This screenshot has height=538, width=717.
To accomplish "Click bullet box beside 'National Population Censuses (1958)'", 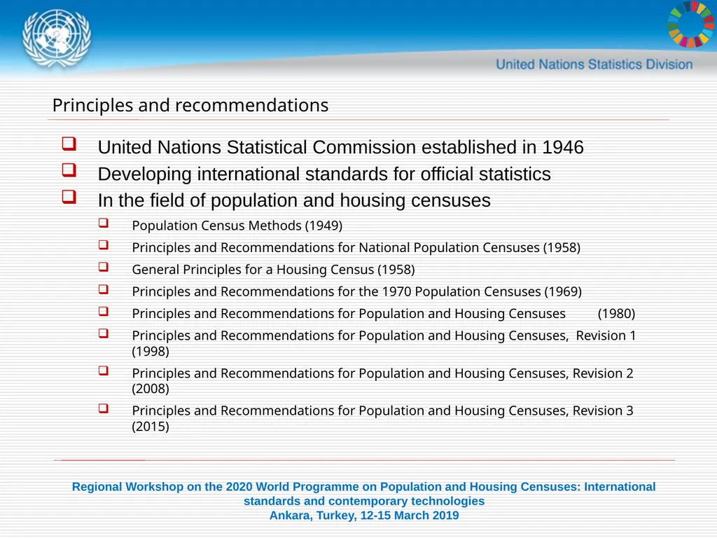I will (104, 244).
